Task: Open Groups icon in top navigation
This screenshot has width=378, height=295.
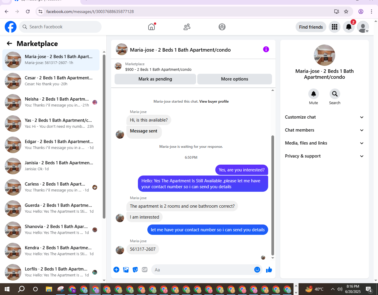Action: (x=222, y=27)
